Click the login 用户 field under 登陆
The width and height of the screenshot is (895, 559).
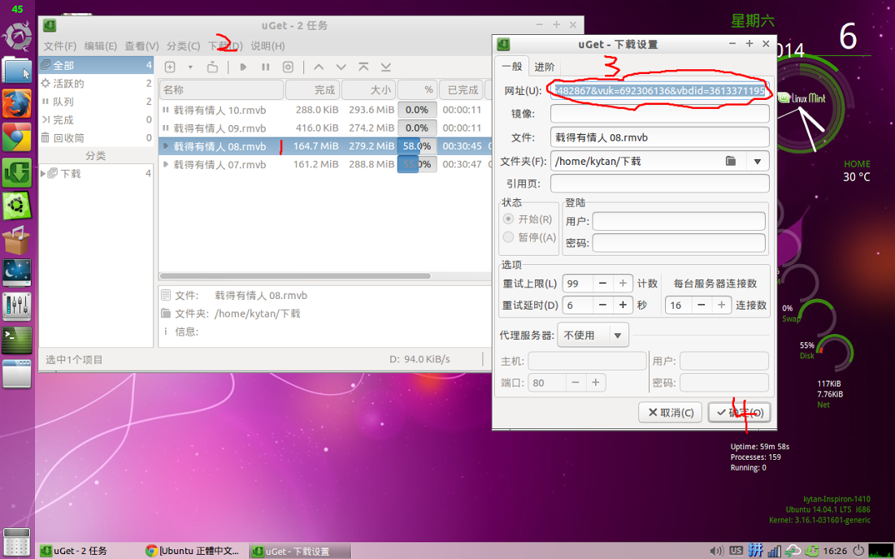pyautogui.click(x=679, y=221)
